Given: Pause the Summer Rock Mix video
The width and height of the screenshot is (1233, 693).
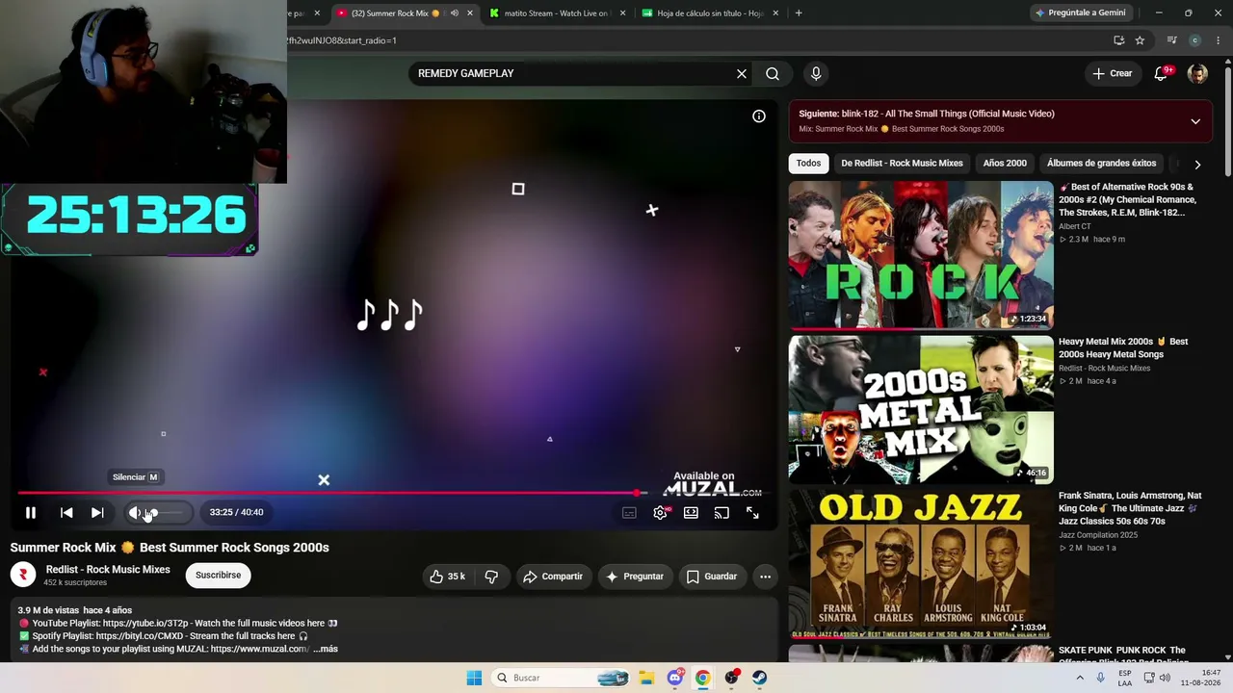Looking at the screenshot, I should [x=31, y=513].
